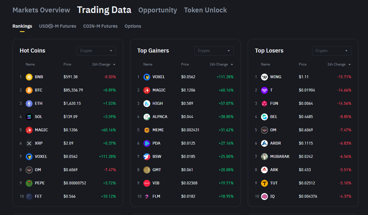
Task: Click the PEPE frog icon in Hot Coins
Action: click(x=29, y=183)
